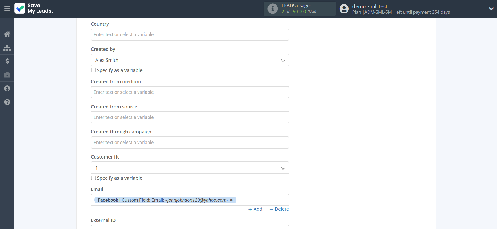This screenshot has height=229, width=497.
Task: Open help via question mark icon
Action: click(x=7, y=102)
